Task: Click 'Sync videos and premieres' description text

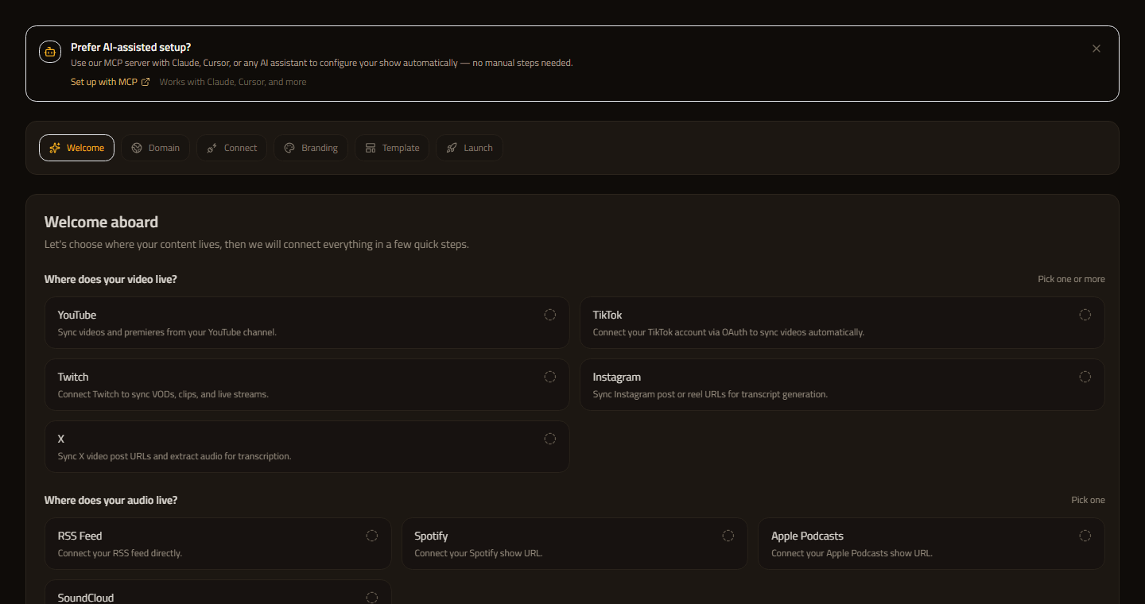Action: [167, 332]
